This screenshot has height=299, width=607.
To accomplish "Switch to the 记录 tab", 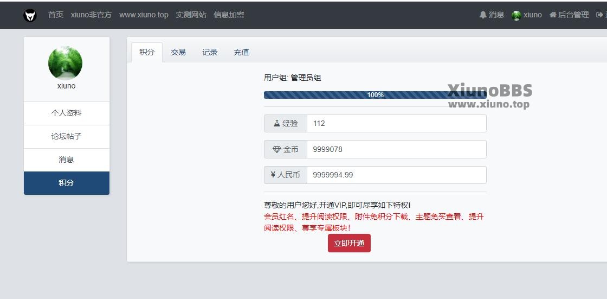I will (x=210, y=52).
